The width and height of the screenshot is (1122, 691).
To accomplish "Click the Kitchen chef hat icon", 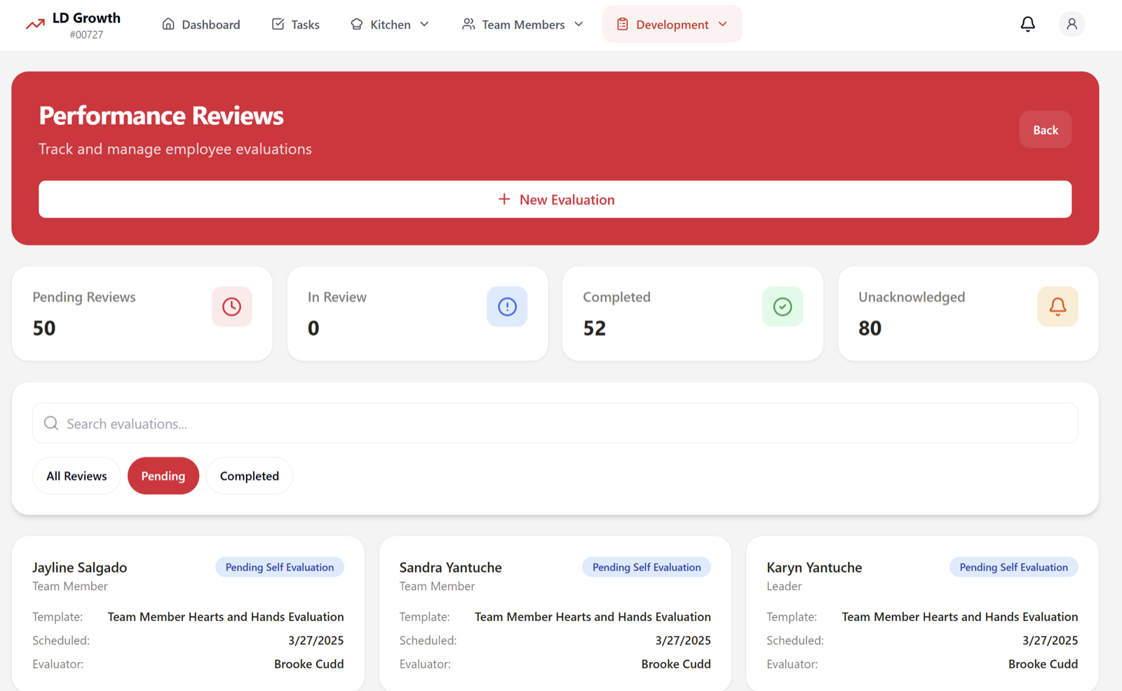I will [357, 24].
